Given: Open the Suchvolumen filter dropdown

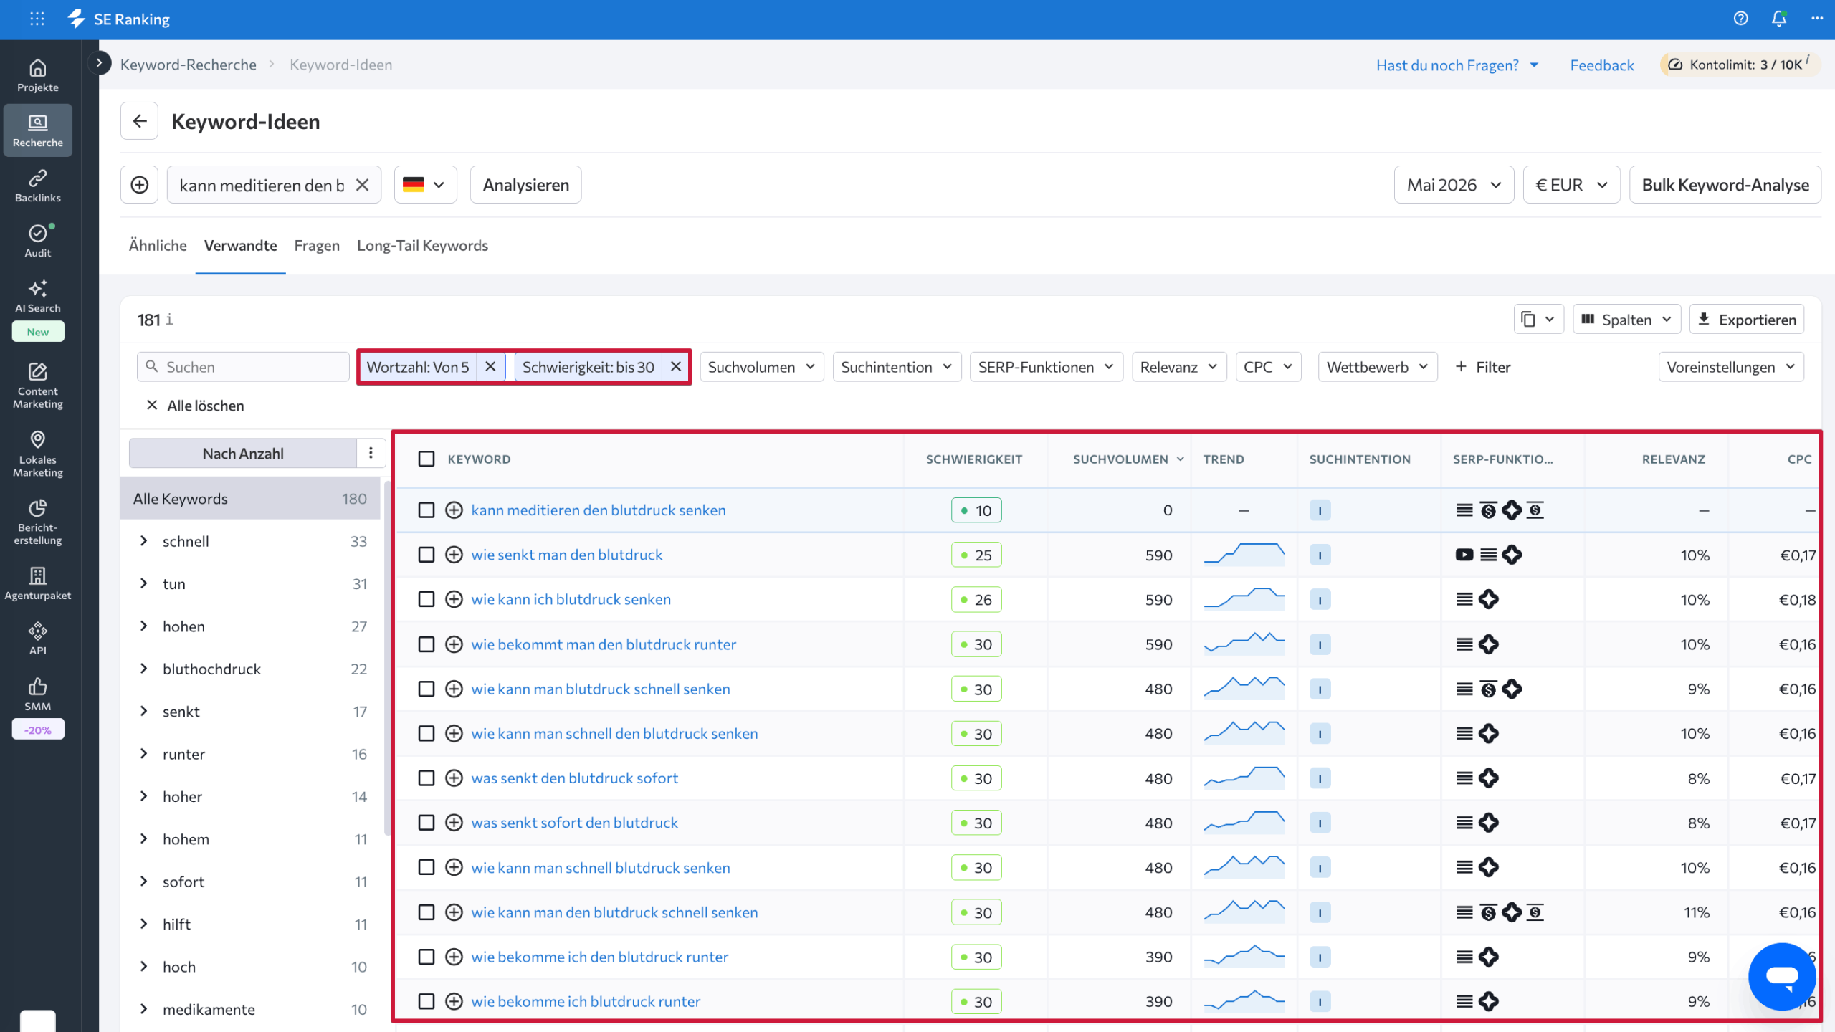Looking at the screenshot, I should (761, 367).
